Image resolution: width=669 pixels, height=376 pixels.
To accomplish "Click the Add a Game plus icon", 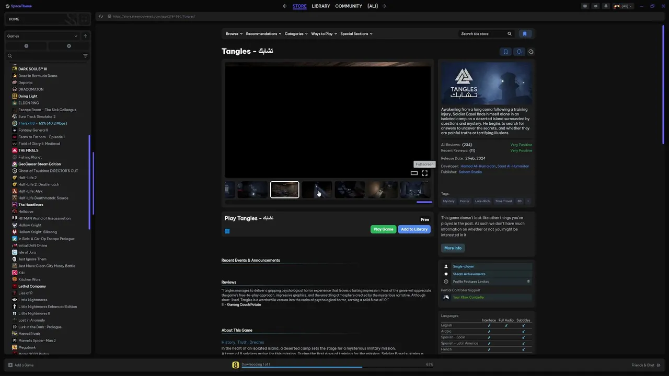I will point(10,365).
